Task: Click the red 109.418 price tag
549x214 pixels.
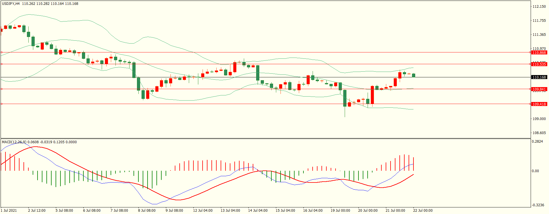Action: click(539, 104)
